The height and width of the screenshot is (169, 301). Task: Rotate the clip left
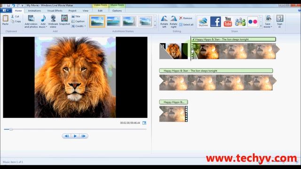[x=164, y=22]
